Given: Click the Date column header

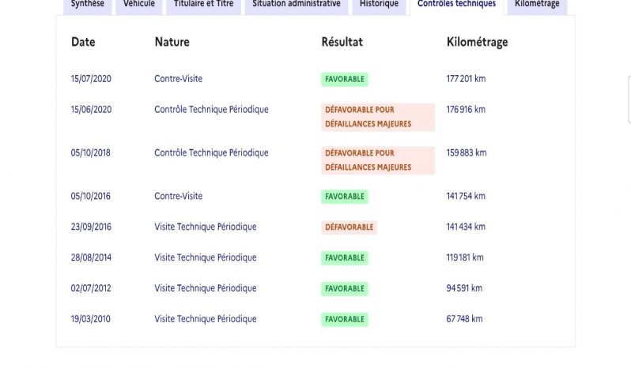Looking at the screenshot, I should (83, 42).
